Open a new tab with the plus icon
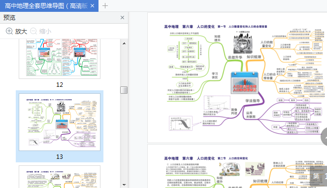 pyautogui.click(x=105, y=6)
